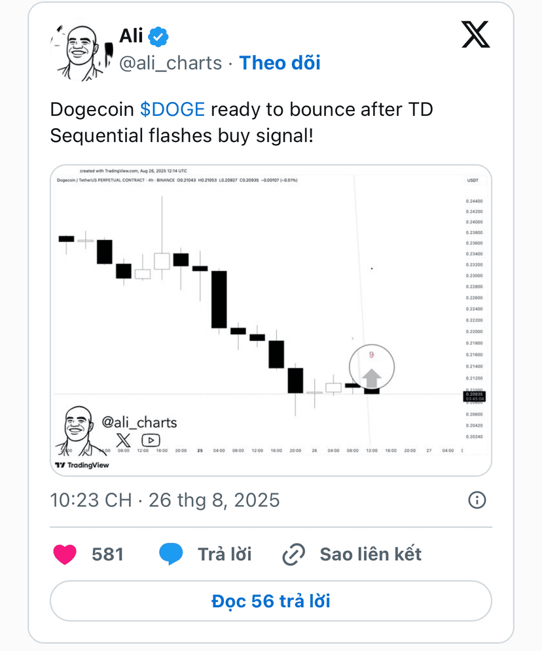Open the @ali_charts handle

170,63
